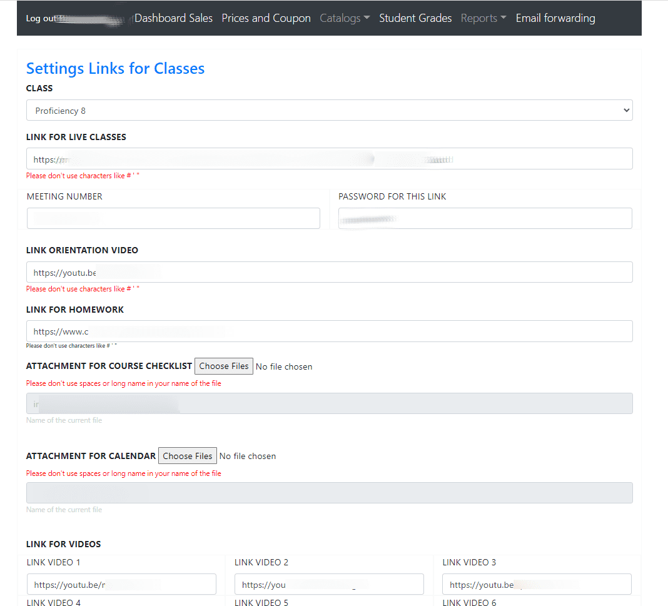
Task: Go to Prices and Coupon
Action: [x=266, y=18]
